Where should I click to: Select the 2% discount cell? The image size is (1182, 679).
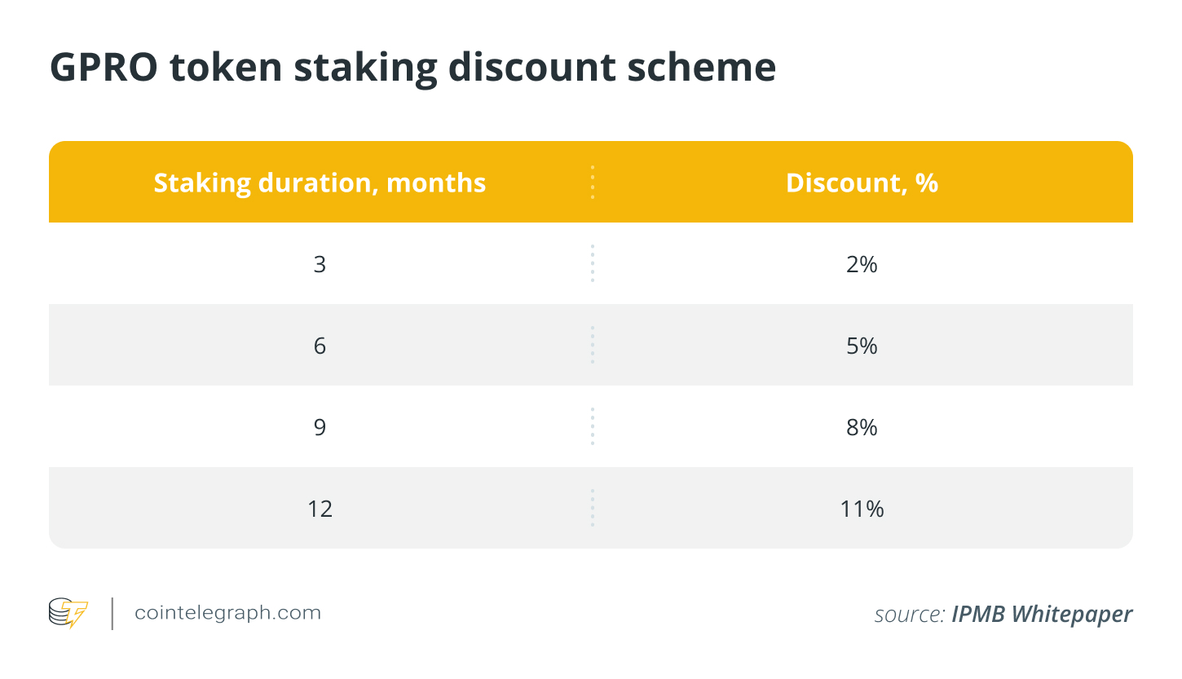pos(862,264)
